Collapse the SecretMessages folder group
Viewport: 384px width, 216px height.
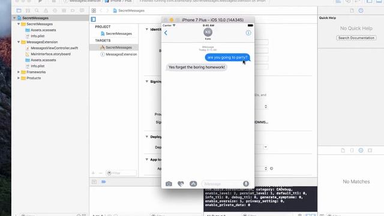click(19, 24)
